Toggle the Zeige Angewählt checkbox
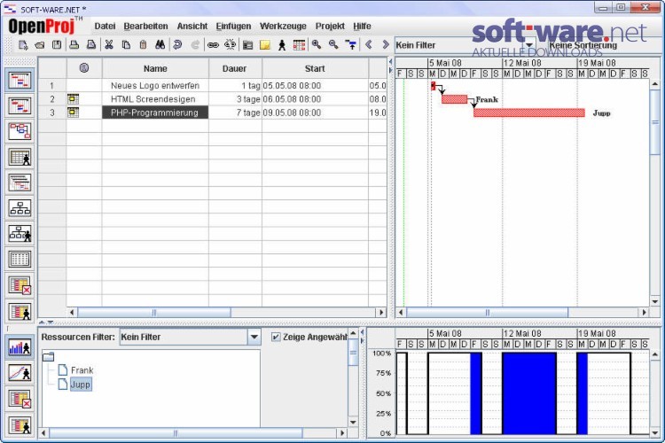665x443 pixels. (x=276, y=337)
